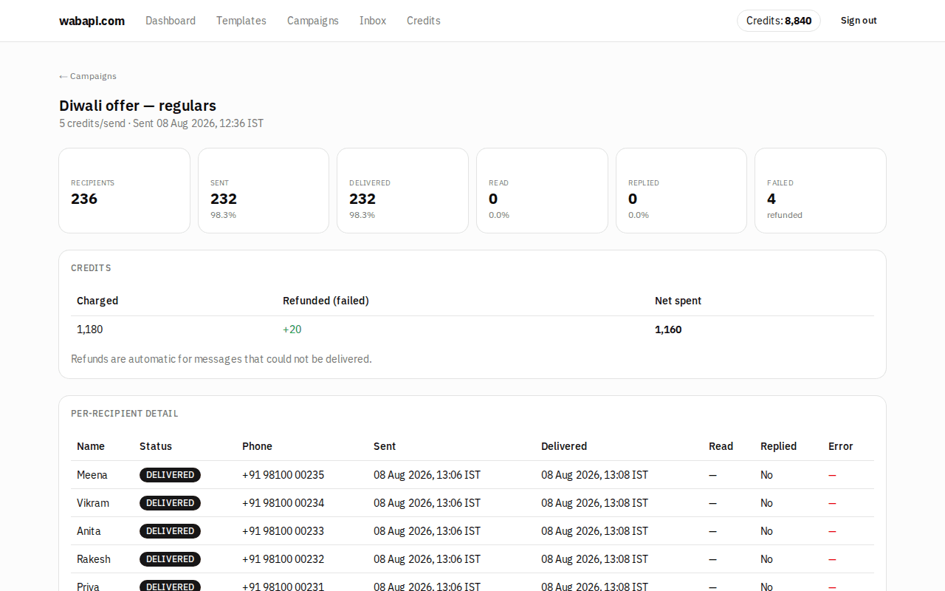
Task: Click the Read 0 stat card
Action: [542, 191]
